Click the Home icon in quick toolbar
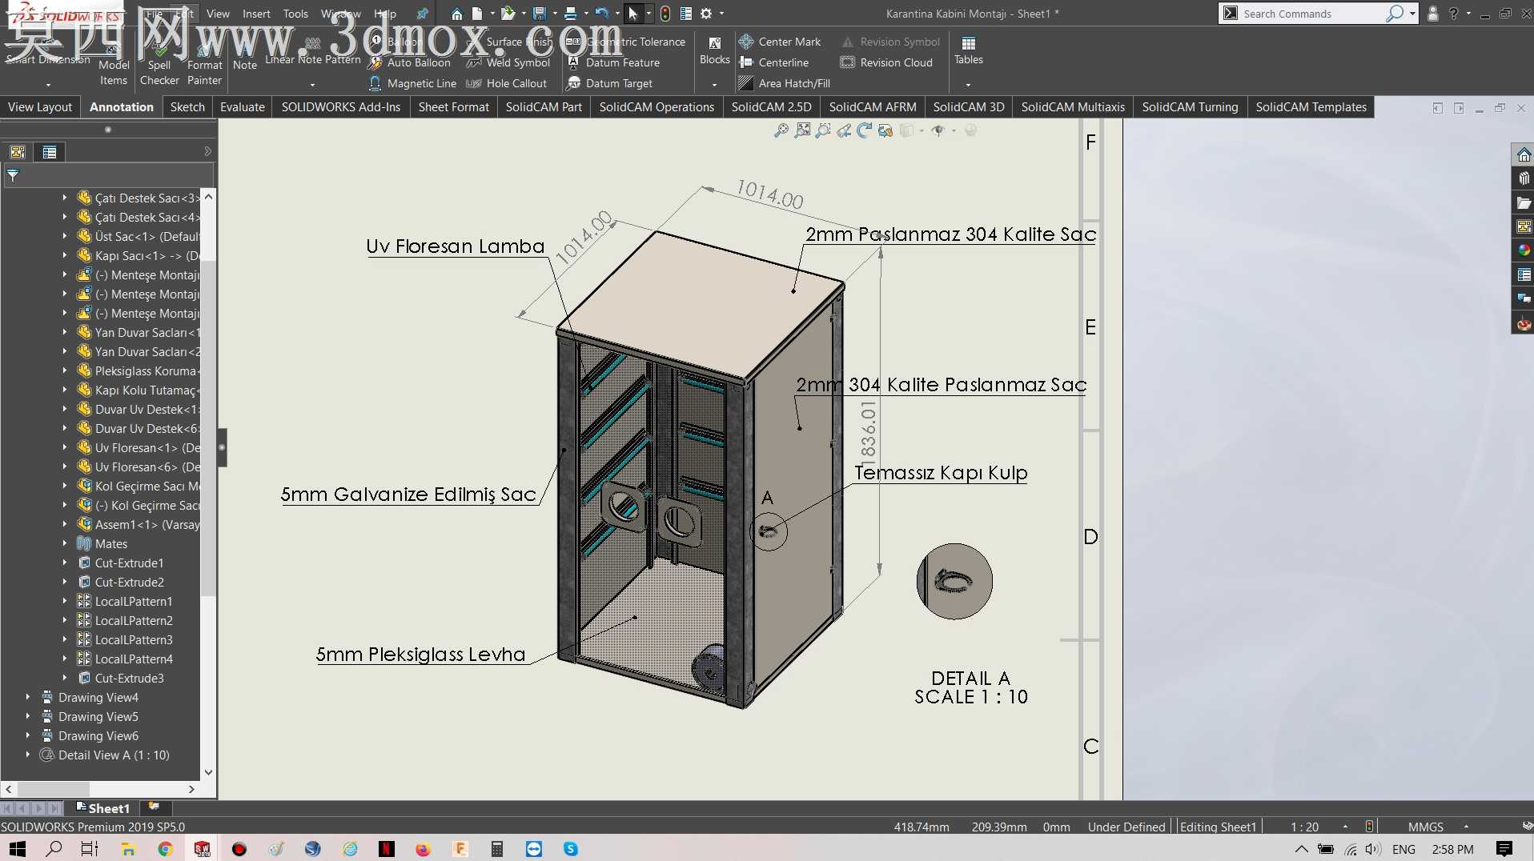 [456, 14]
